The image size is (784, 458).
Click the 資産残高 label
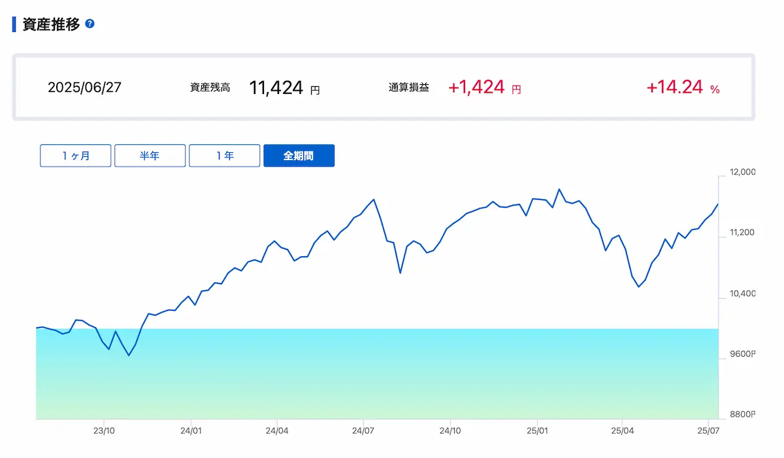click(210, 88)
